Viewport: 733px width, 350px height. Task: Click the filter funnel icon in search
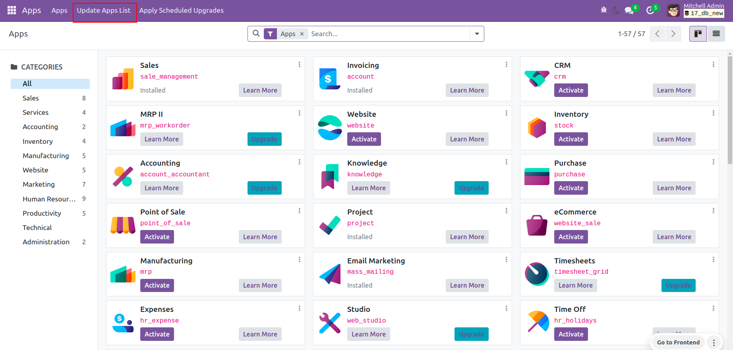click(x=271, y=34)
